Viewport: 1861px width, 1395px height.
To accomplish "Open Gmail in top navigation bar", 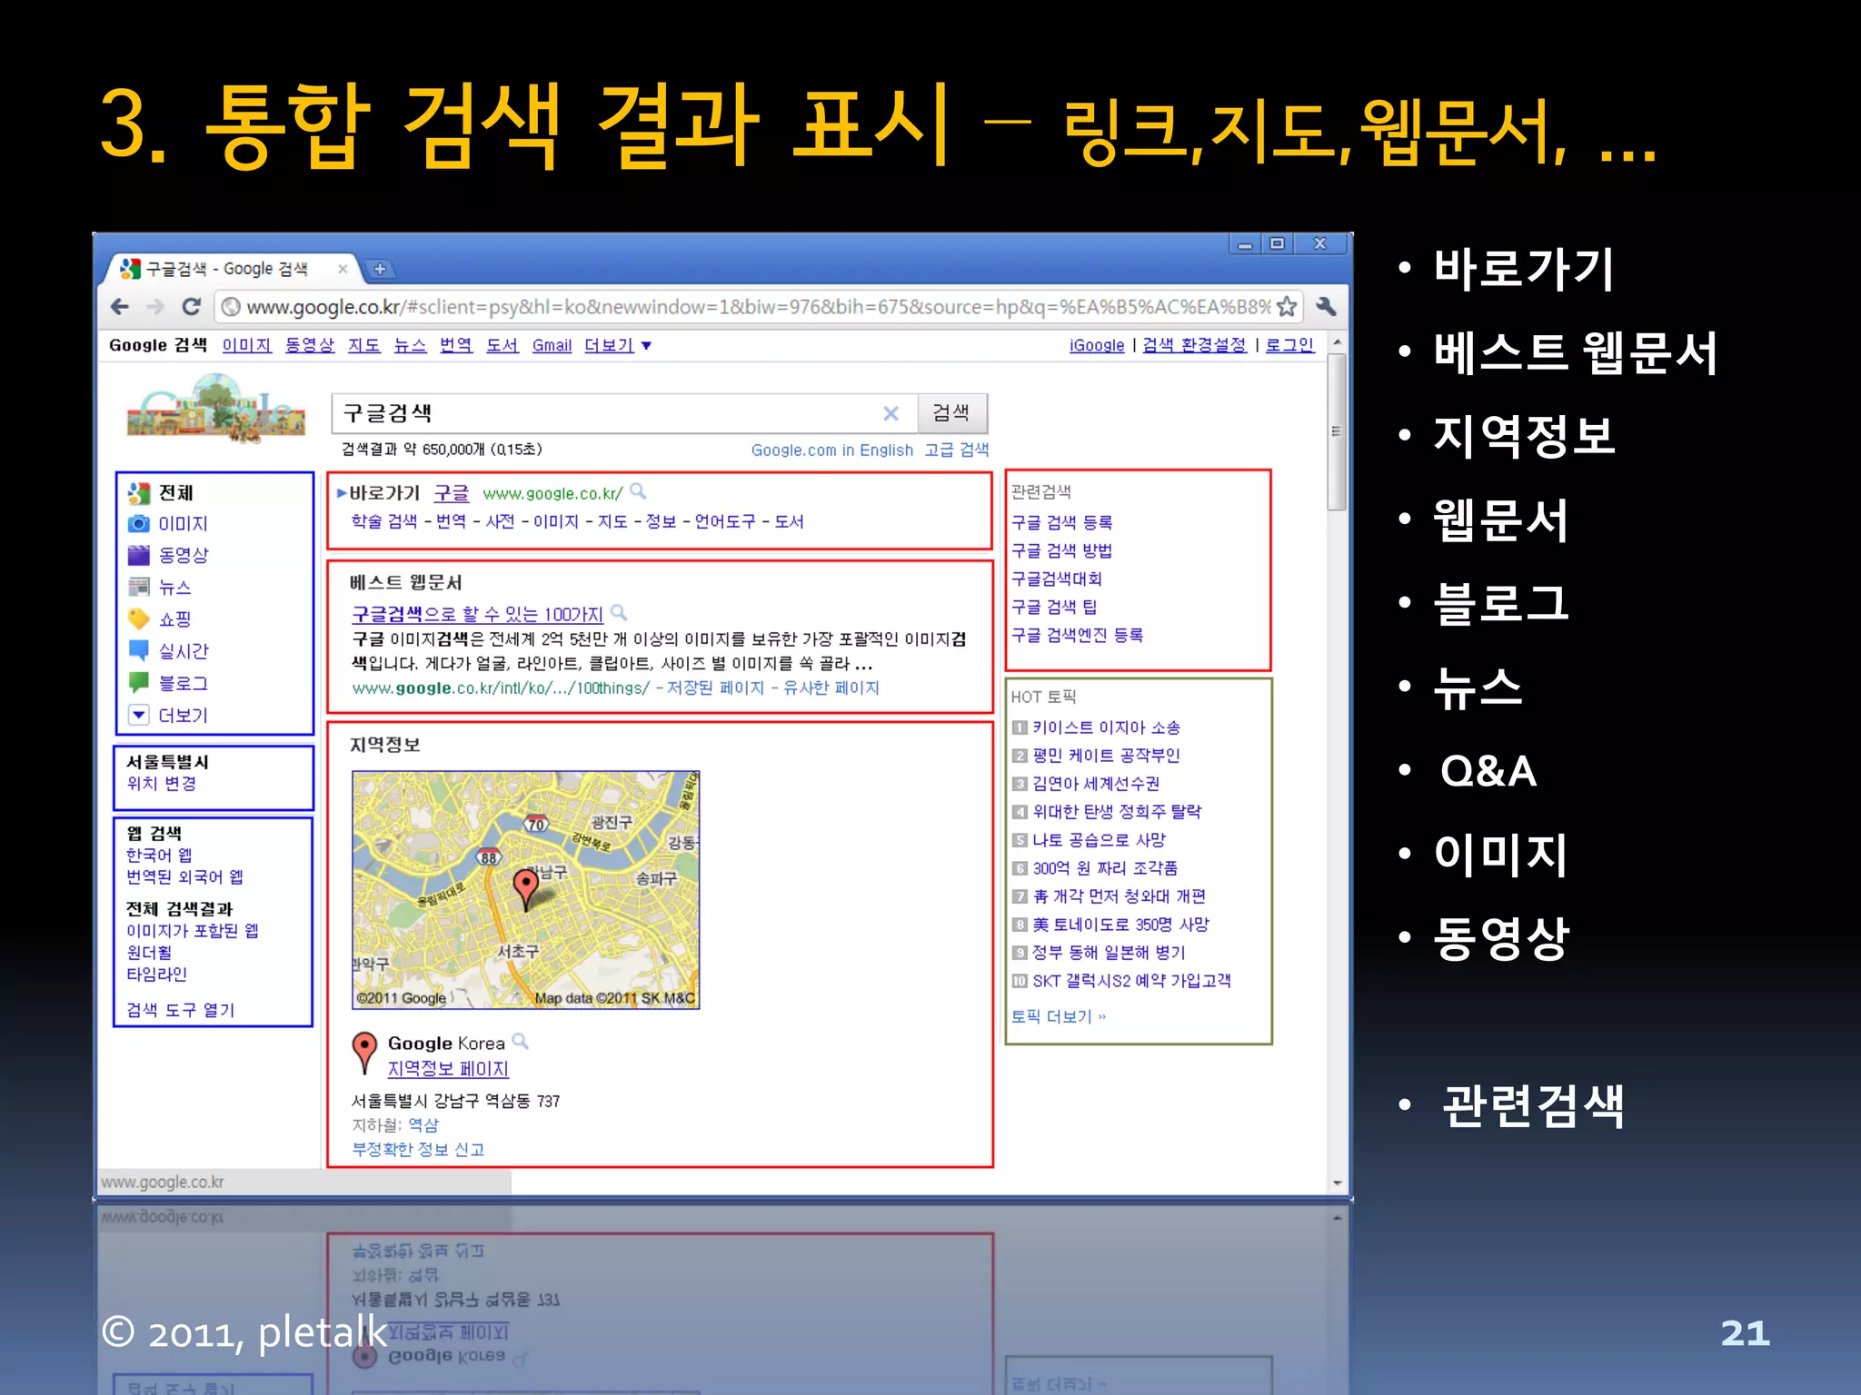I will pyautogui.click(x=552, y=346).
